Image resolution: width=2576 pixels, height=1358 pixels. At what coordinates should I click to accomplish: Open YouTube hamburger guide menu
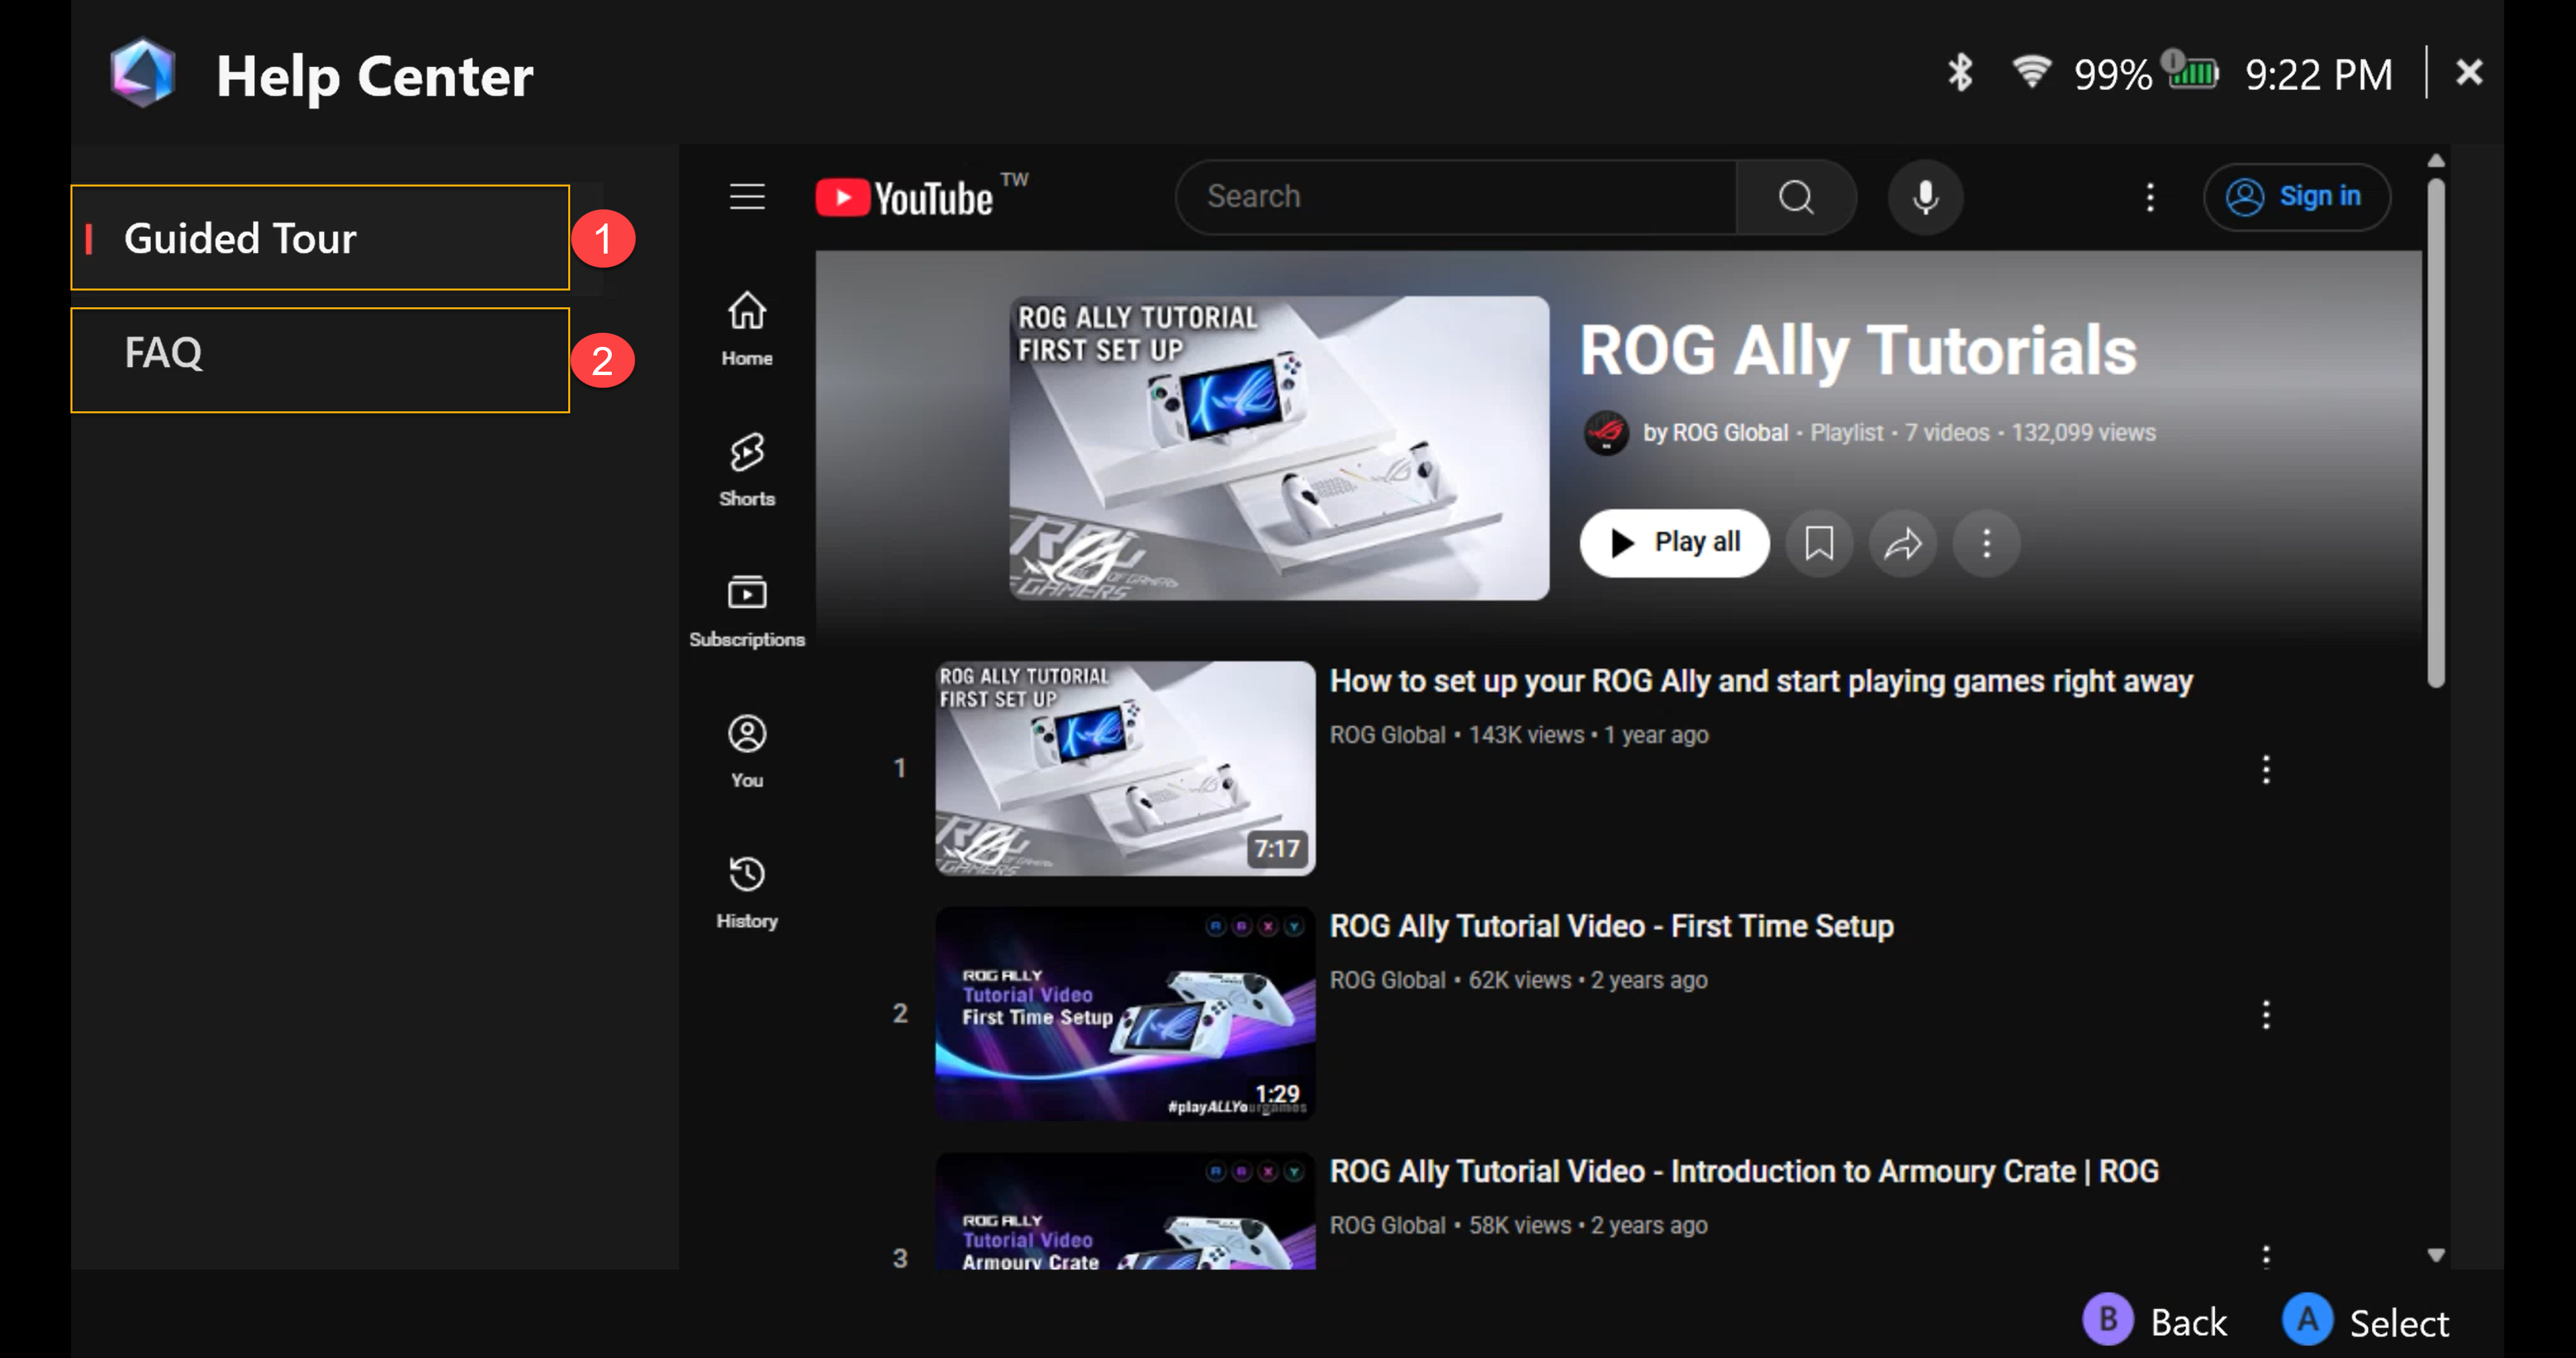[x=746, y=197]
